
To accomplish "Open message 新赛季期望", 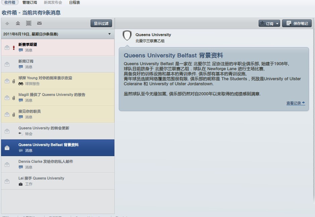I will (x=58, y=47).
